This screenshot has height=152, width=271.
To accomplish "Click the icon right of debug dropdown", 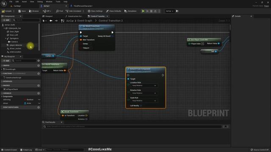I will (177, 11).
